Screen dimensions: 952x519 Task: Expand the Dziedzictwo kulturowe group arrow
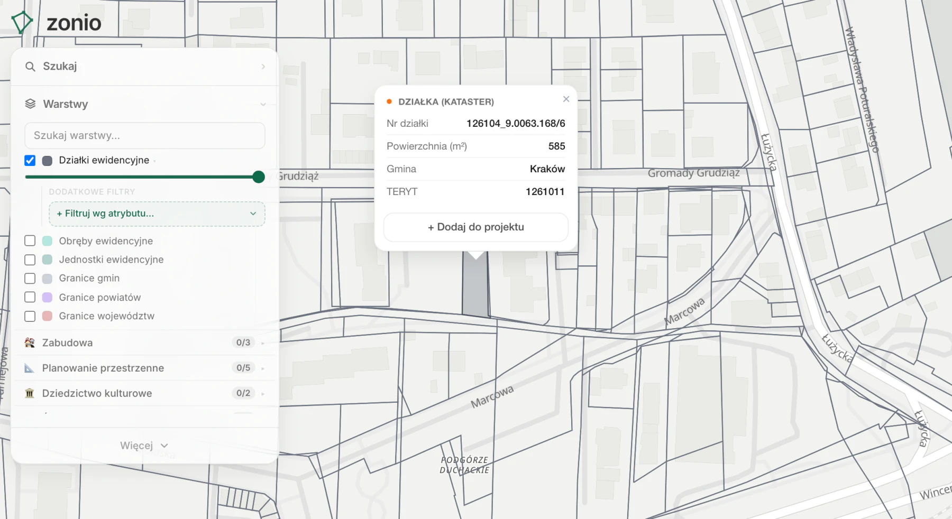coord(263,394)
